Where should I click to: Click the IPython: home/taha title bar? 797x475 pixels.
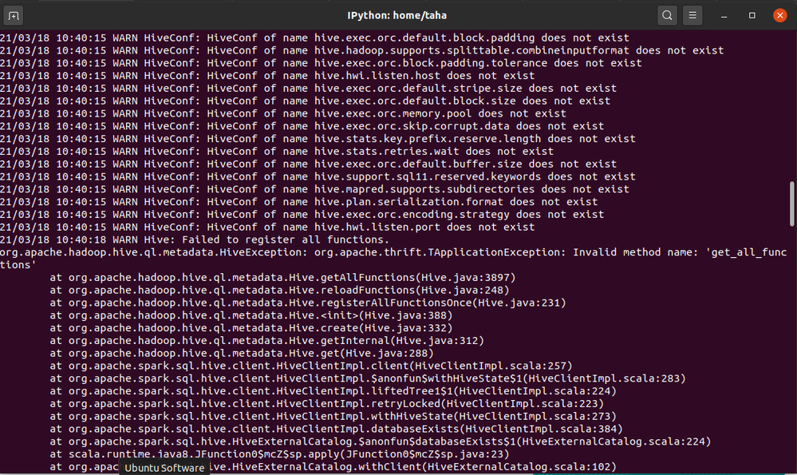[x=397, y=15]
